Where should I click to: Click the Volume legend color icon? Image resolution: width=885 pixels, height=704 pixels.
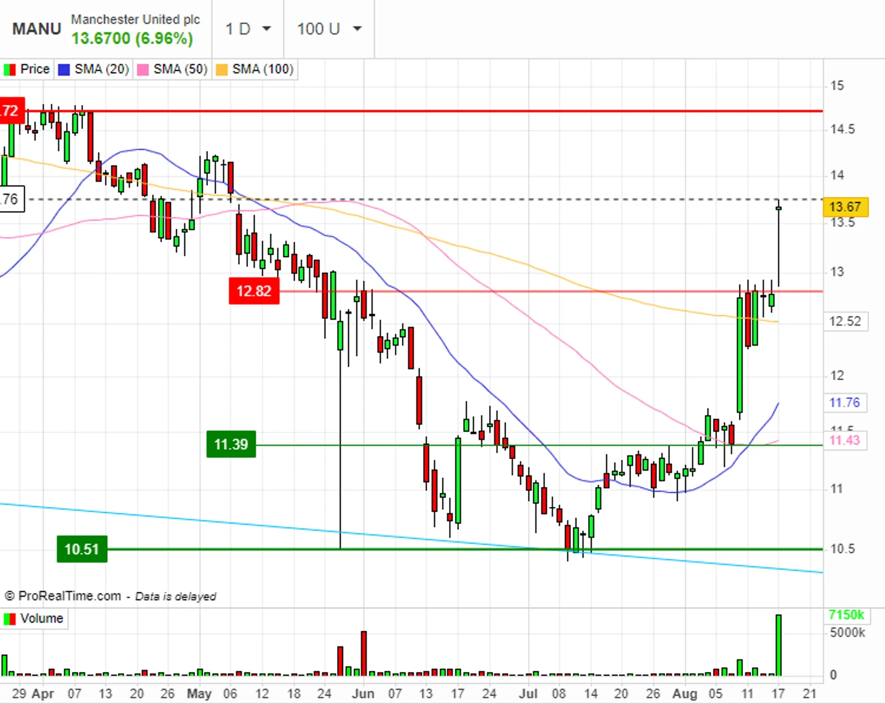9,619
